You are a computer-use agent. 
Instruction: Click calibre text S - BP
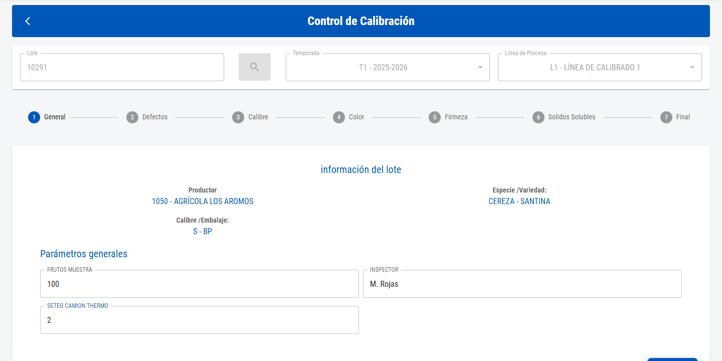point(203,232)
